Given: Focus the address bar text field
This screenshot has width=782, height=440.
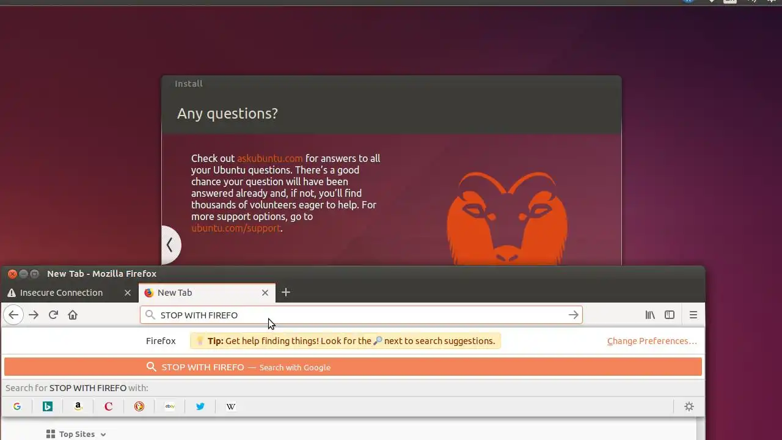Looking at the screenshot, I should pos(360,315).
